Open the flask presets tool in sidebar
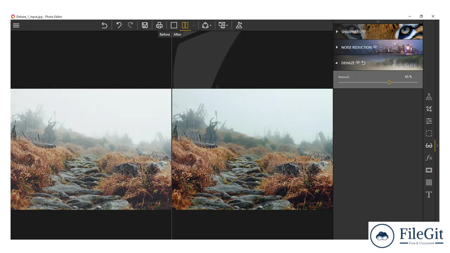The image size is (450, 253). [429, 97]
